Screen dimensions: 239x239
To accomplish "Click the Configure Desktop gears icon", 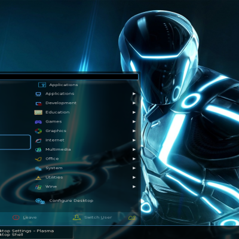I will point(40,201).
